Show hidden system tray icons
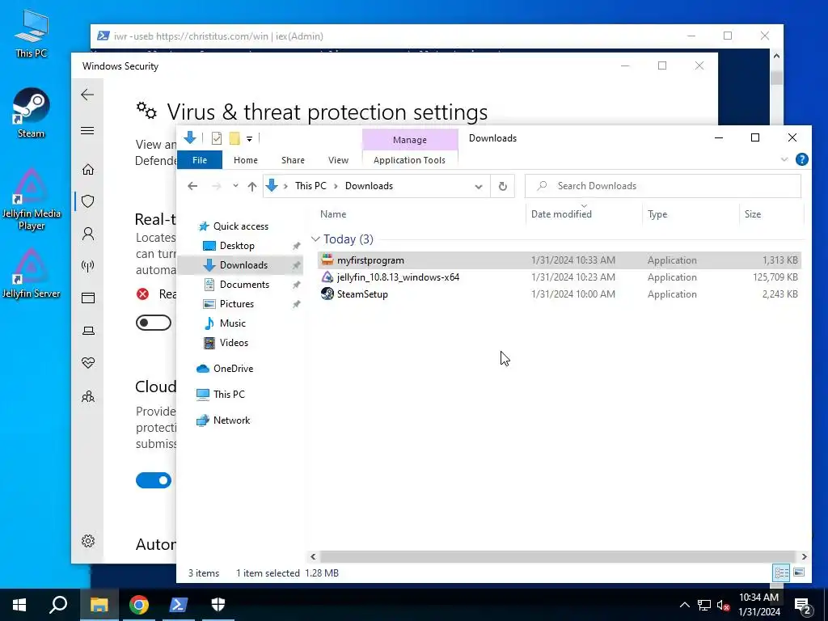The width and height of the screenshot is (828, 621). click(x=684, y=605)
